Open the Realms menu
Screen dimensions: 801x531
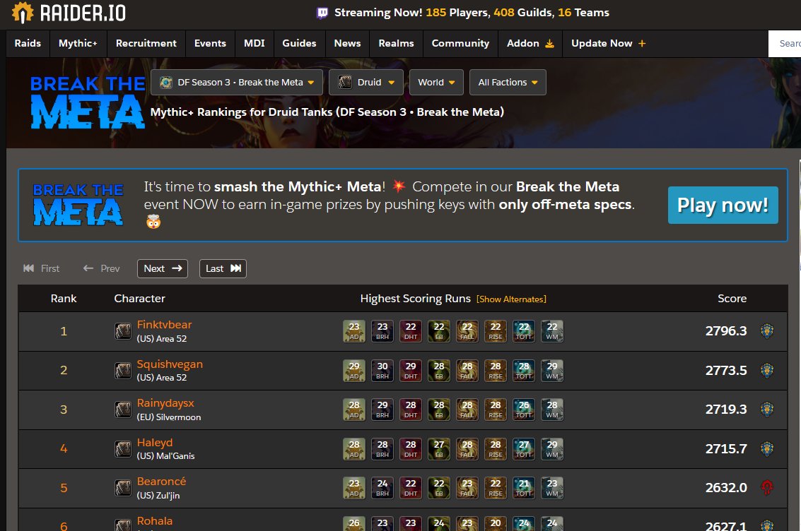(x=396, y=43)
